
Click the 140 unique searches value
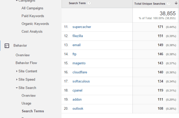(160, 72)
